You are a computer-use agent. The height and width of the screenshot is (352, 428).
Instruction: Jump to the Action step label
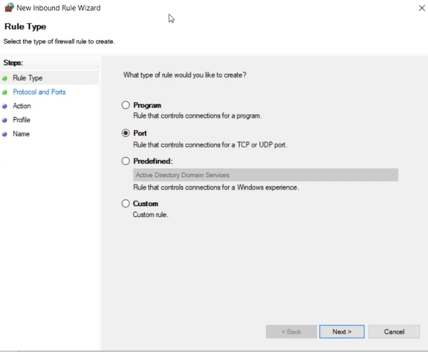click(x=22, y=106)
